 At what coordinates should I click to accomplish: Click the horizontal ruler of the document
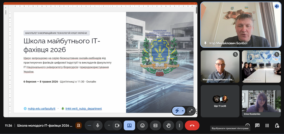pyautogui.click(x=104, y=6)
